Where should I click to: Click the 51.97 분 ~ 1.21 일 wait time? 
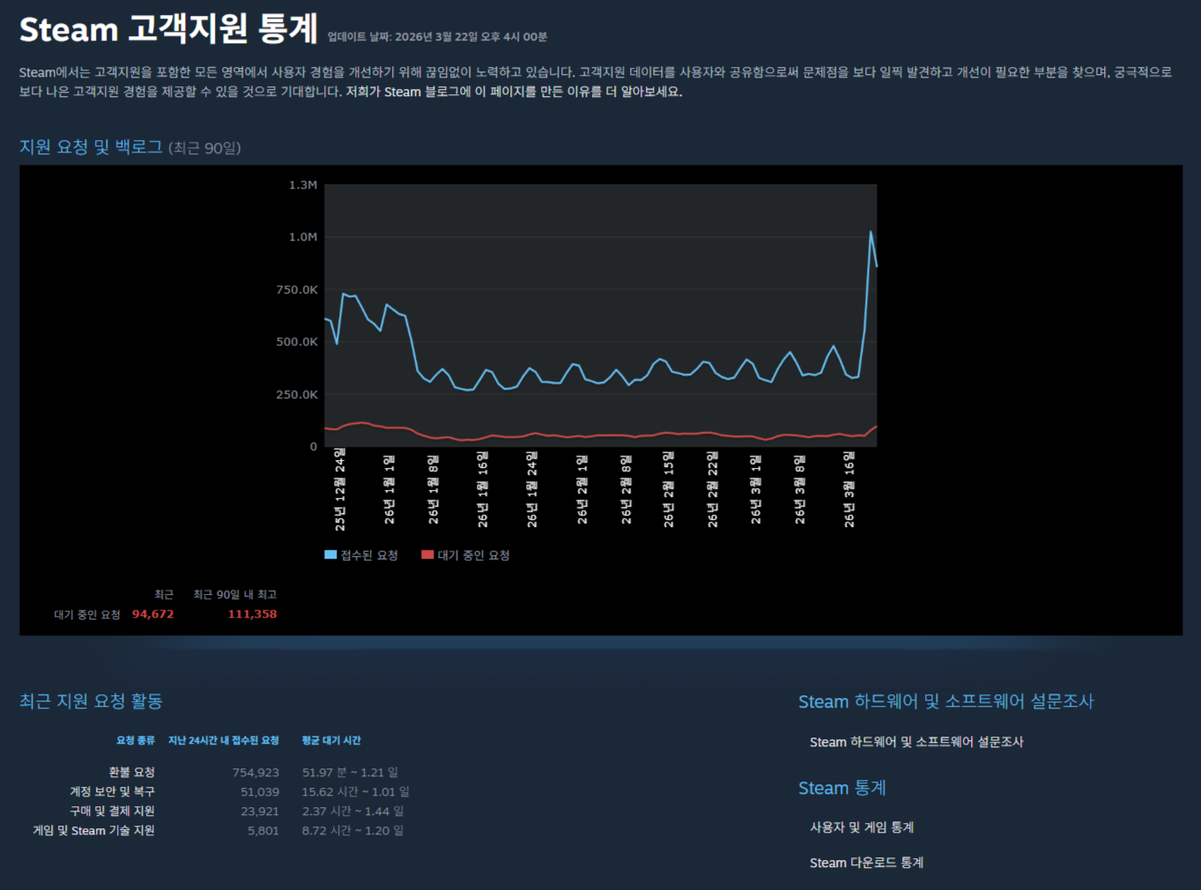click(x=350, y=773)
